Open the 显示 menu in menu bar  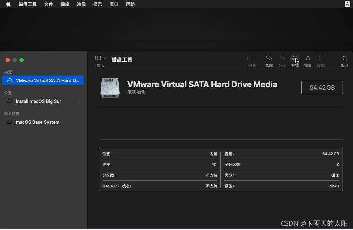pos(98,4)
